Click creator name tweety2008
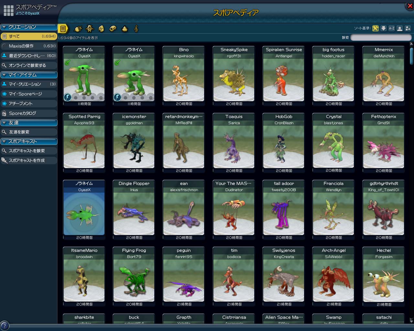 point(284,190)
